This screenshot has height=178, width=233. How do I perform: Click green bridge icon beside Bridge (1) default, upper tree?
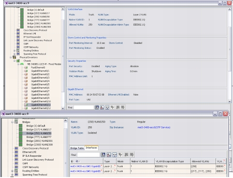pyautogui.click(x=22, y=10)
